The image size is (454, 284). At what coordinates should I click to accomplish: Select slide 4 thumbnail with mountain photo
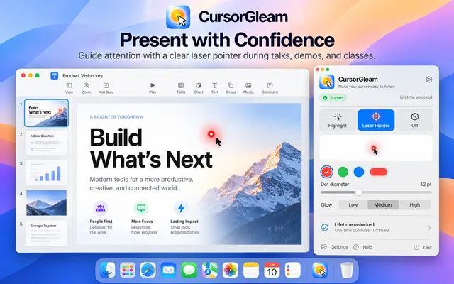coord(46,203)
